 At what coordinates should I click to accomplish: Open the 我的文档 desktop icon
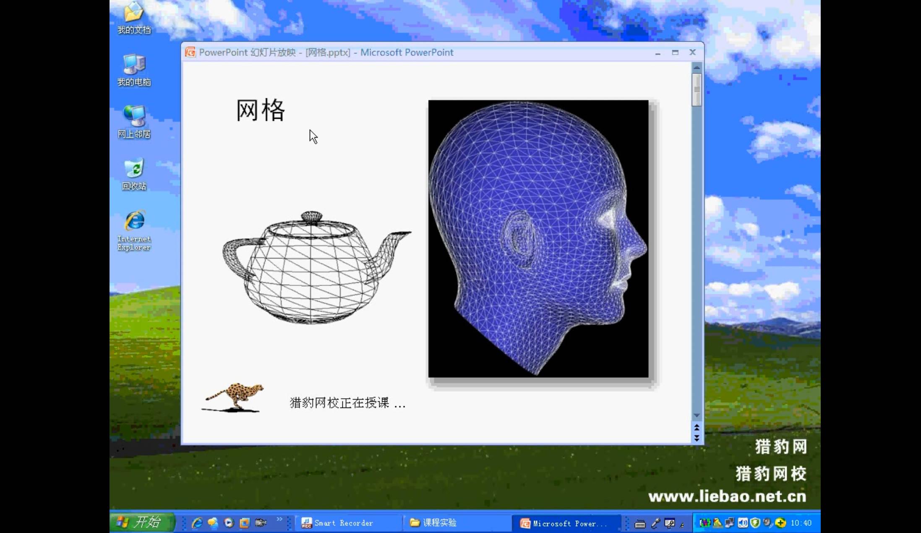pos(133,17)
